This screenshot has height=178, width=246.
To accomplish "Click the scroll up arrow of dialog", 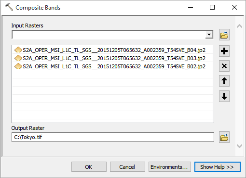I will coord(239,26).
